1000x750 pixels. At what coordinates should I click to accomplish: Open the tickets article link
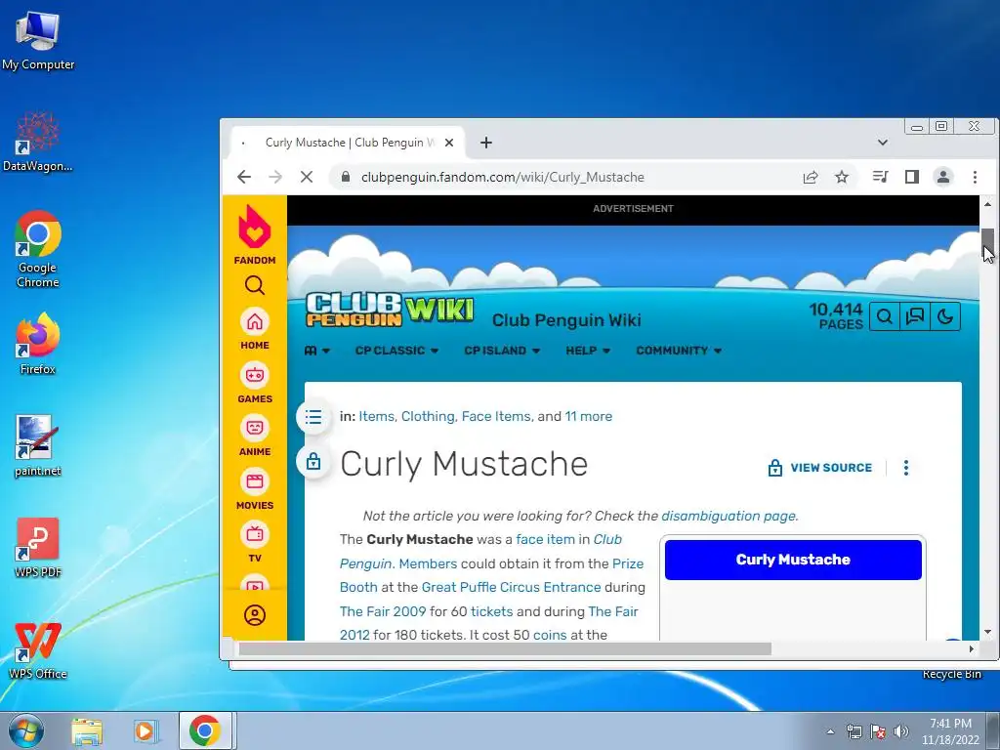[491, 611]
